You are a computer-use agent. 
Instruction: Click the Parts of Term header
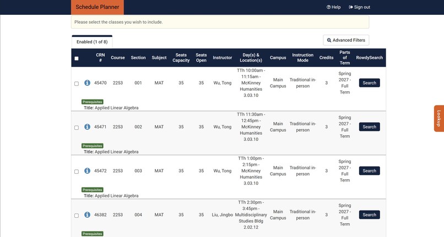(x=345, y=57)
